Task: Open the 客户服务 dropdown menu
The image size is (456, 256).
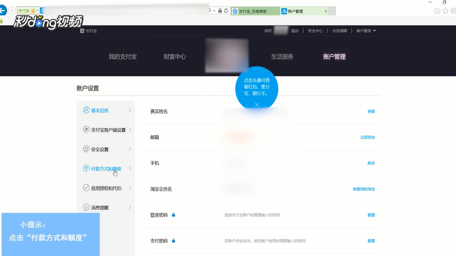Action: [x=366, y=31]
